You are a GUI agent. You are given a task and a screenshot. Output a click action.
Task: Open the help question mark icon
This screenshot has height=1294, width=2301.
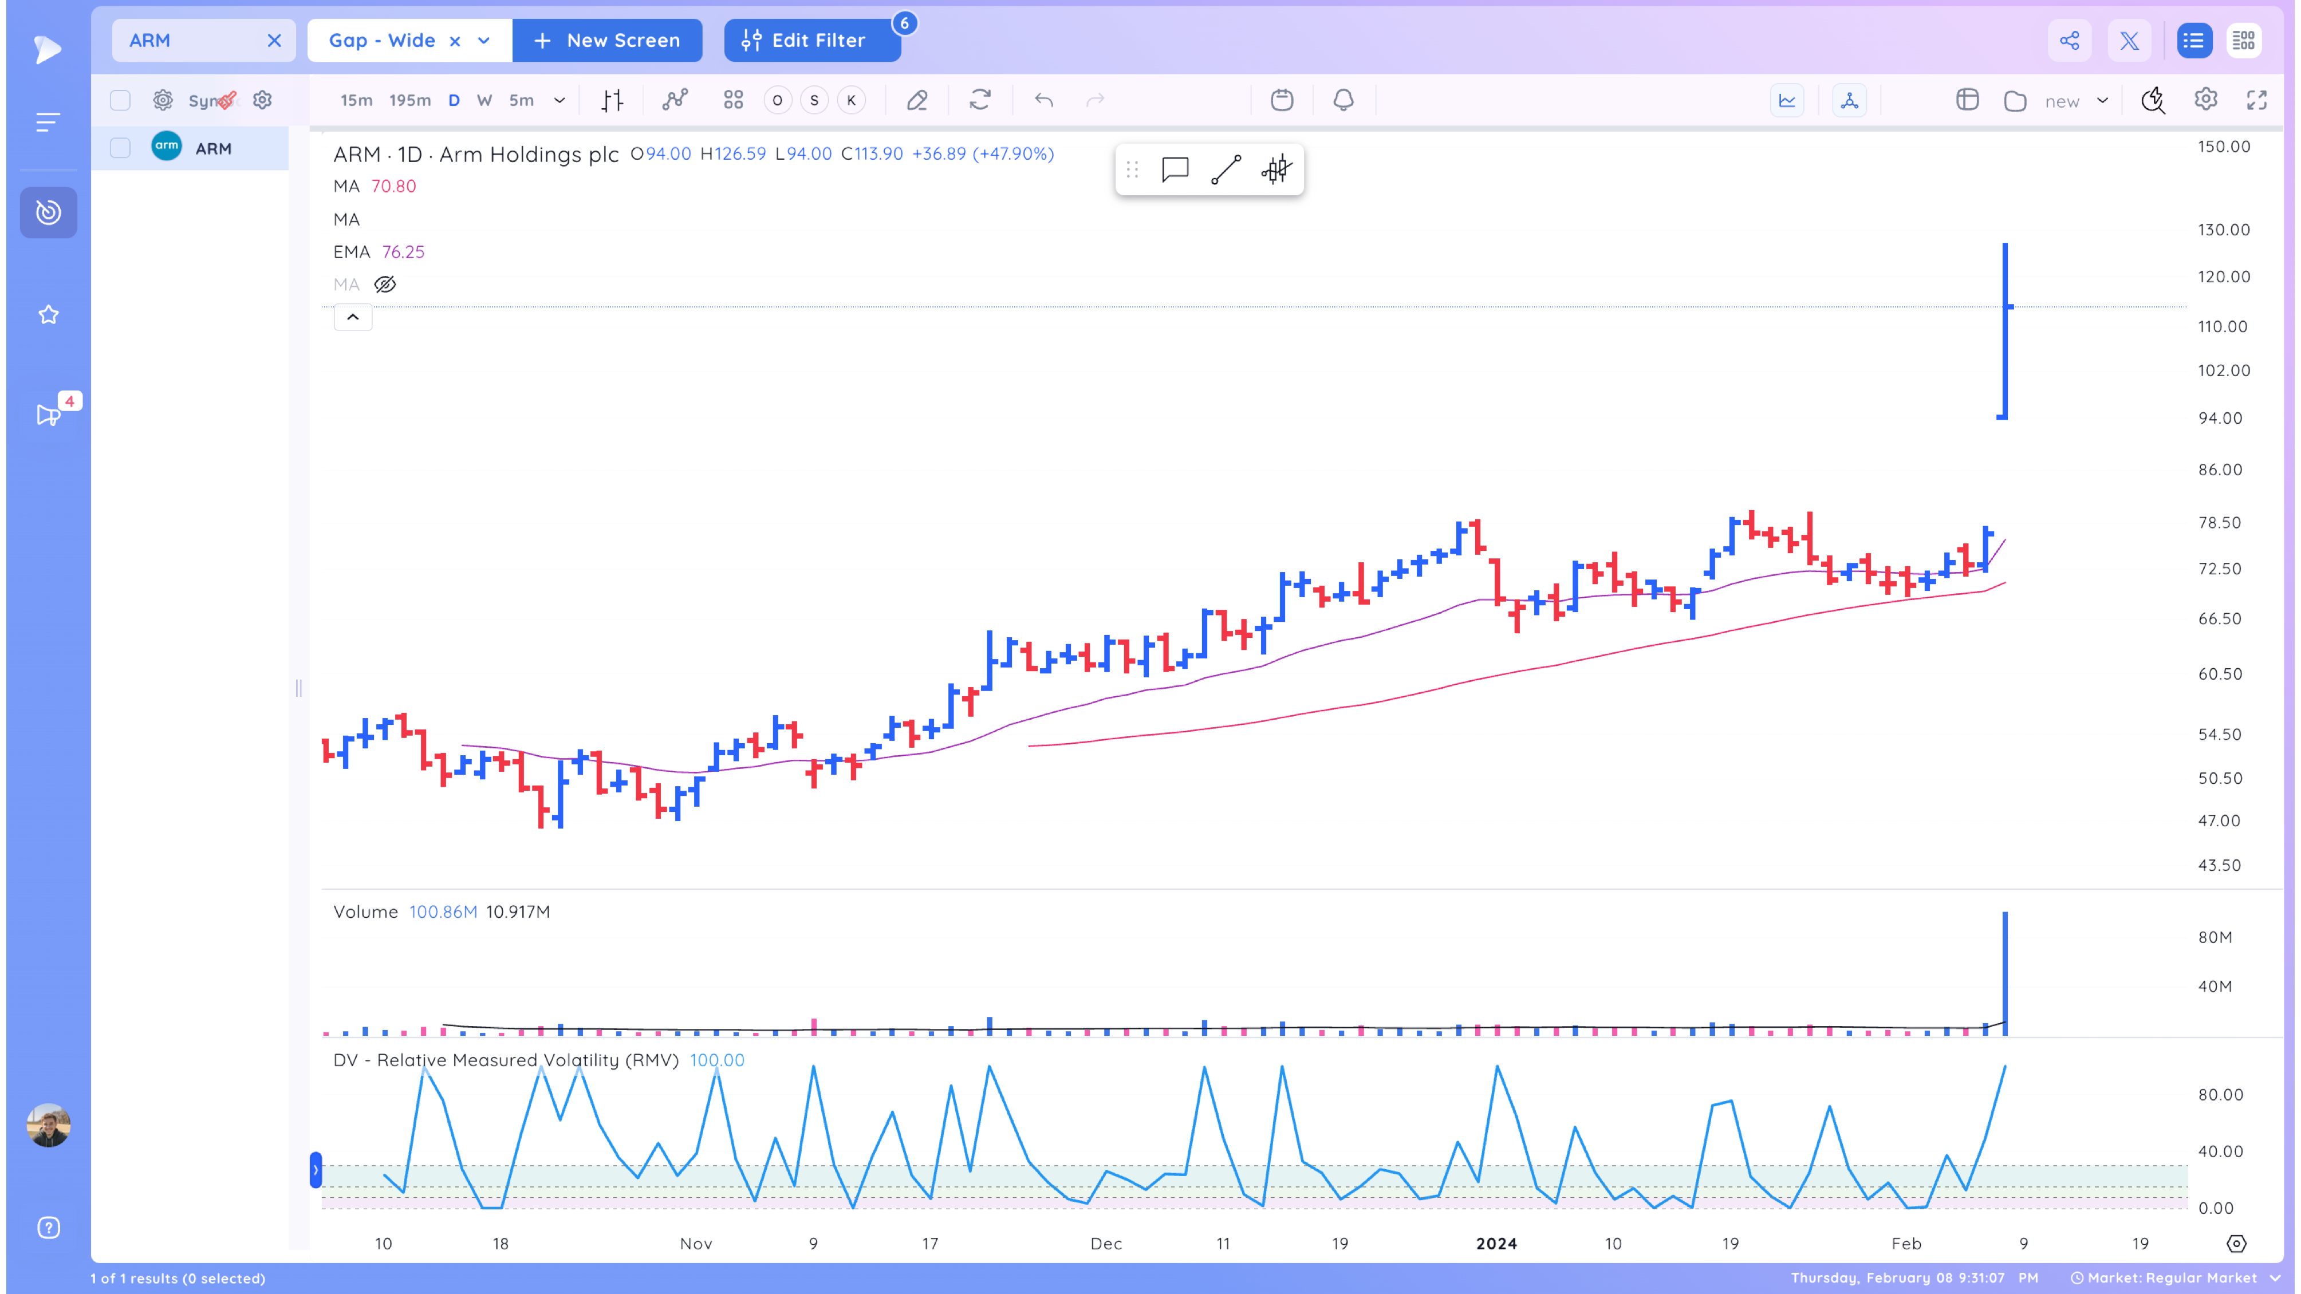click(48, 1227)
